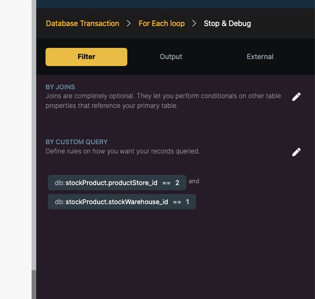Click chevron after Database Transaction breadcrumb

129,24
